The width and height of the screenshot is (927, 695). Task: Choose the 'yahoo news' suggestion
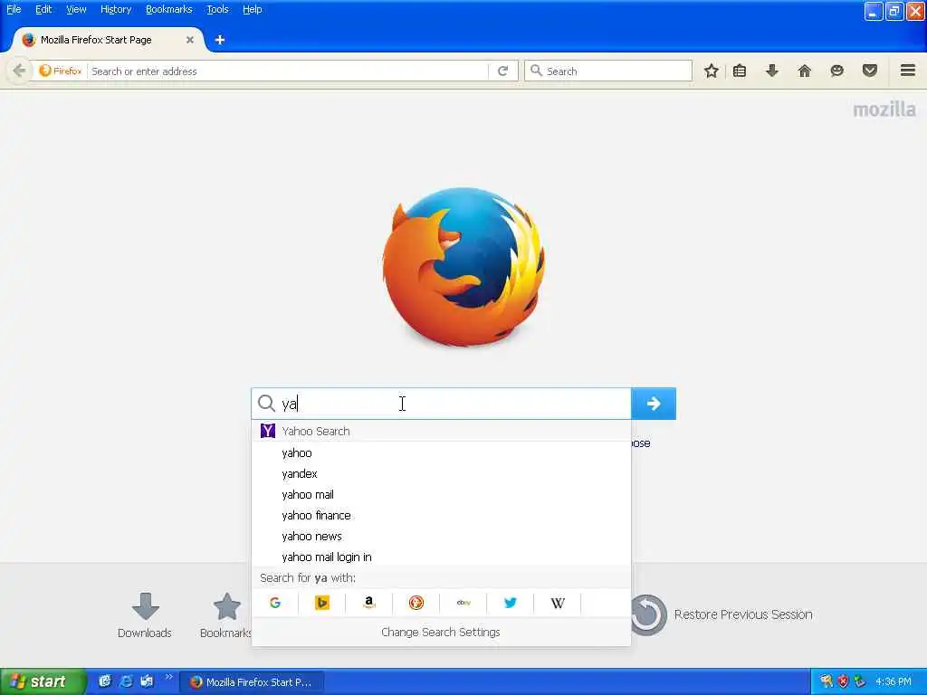coord(442,536)
